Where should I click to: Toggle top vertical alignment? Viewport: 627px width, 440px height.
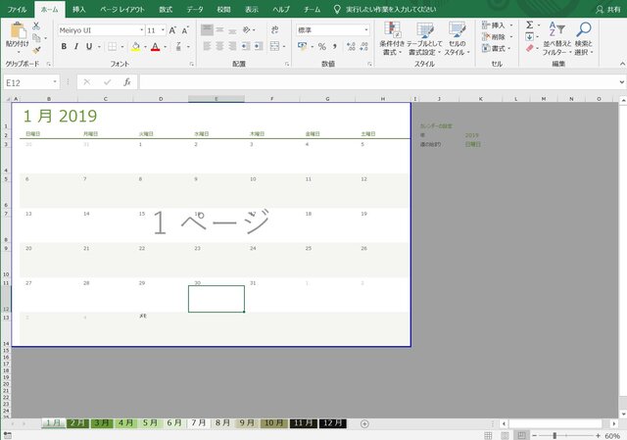pos(207,30)
